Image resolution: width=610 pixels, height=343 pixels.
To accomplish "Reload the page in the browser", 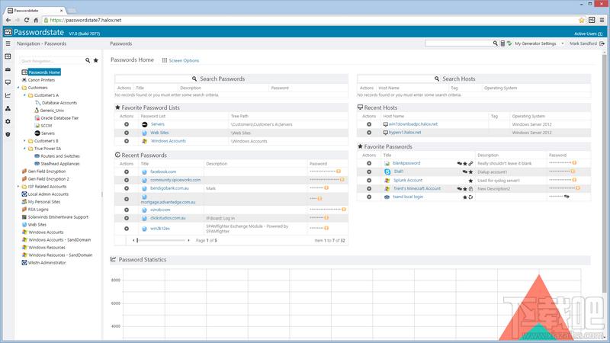I will pyautogui.click(x=27, y=20).
